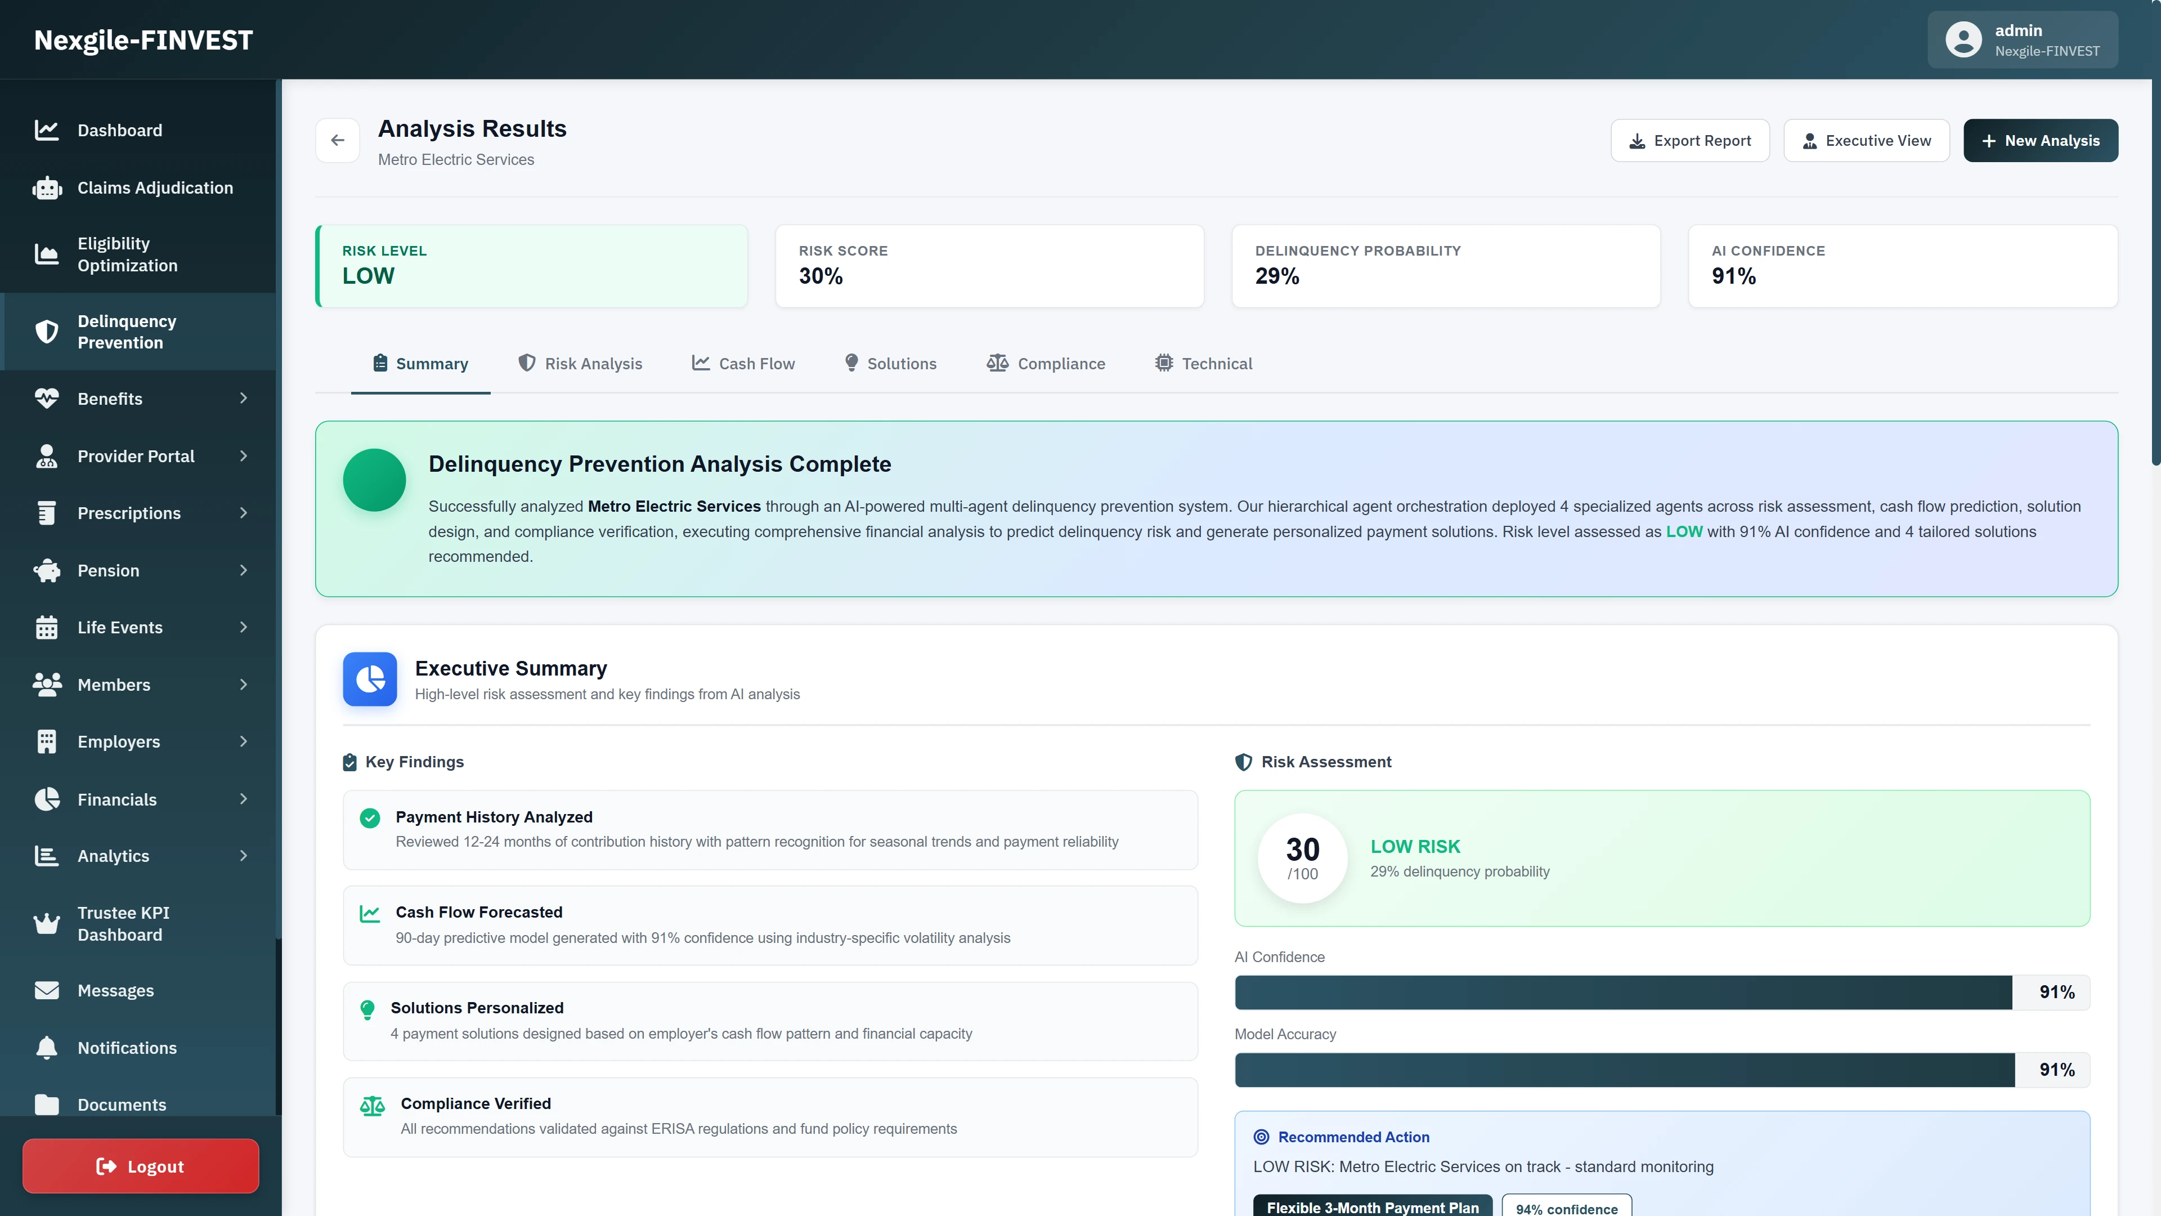Expand the Benefits sidebar menu

tap(243, 399)
